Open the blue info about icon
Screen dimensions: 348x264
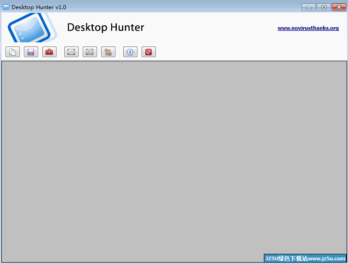coord(130,52)
